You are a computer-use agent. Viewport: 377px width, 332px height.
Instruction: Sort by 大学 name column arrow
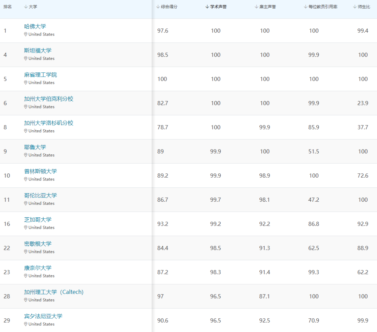coord(26,7)
